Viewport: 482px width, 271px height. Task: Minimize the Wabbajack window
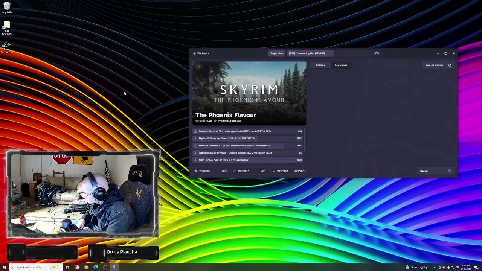pyautogui.click(x=438, y=53)
